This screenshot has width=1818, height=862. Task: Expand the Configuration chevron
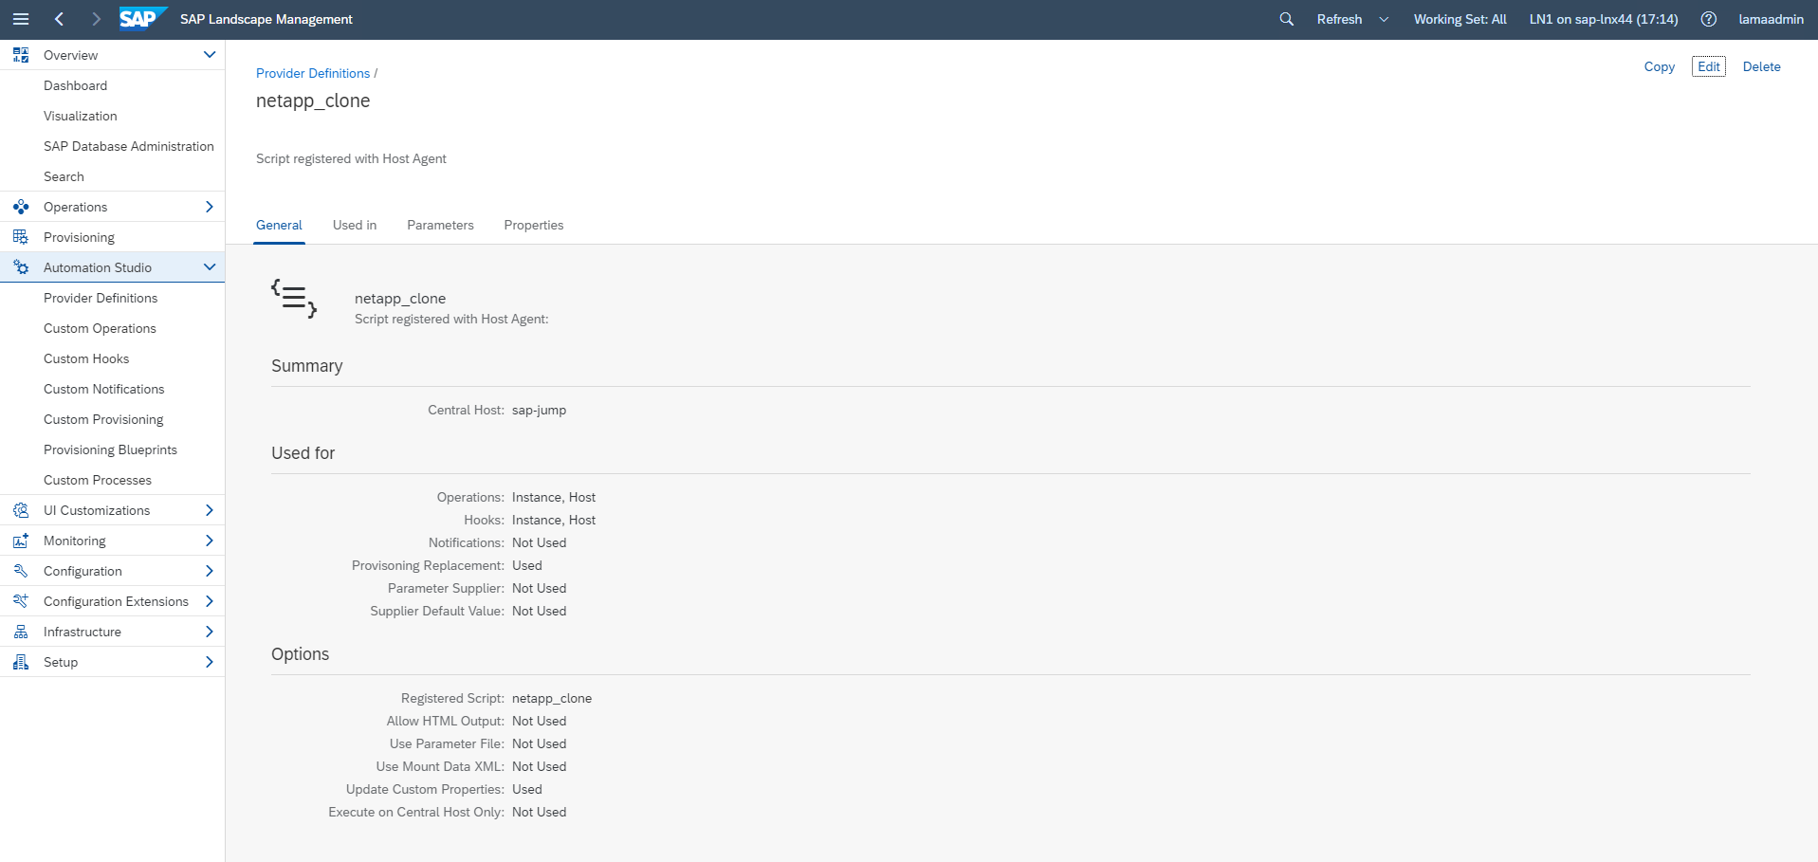point(210,571)
